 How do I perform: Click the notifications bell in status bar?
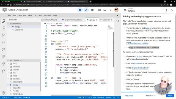click(114, 97)
